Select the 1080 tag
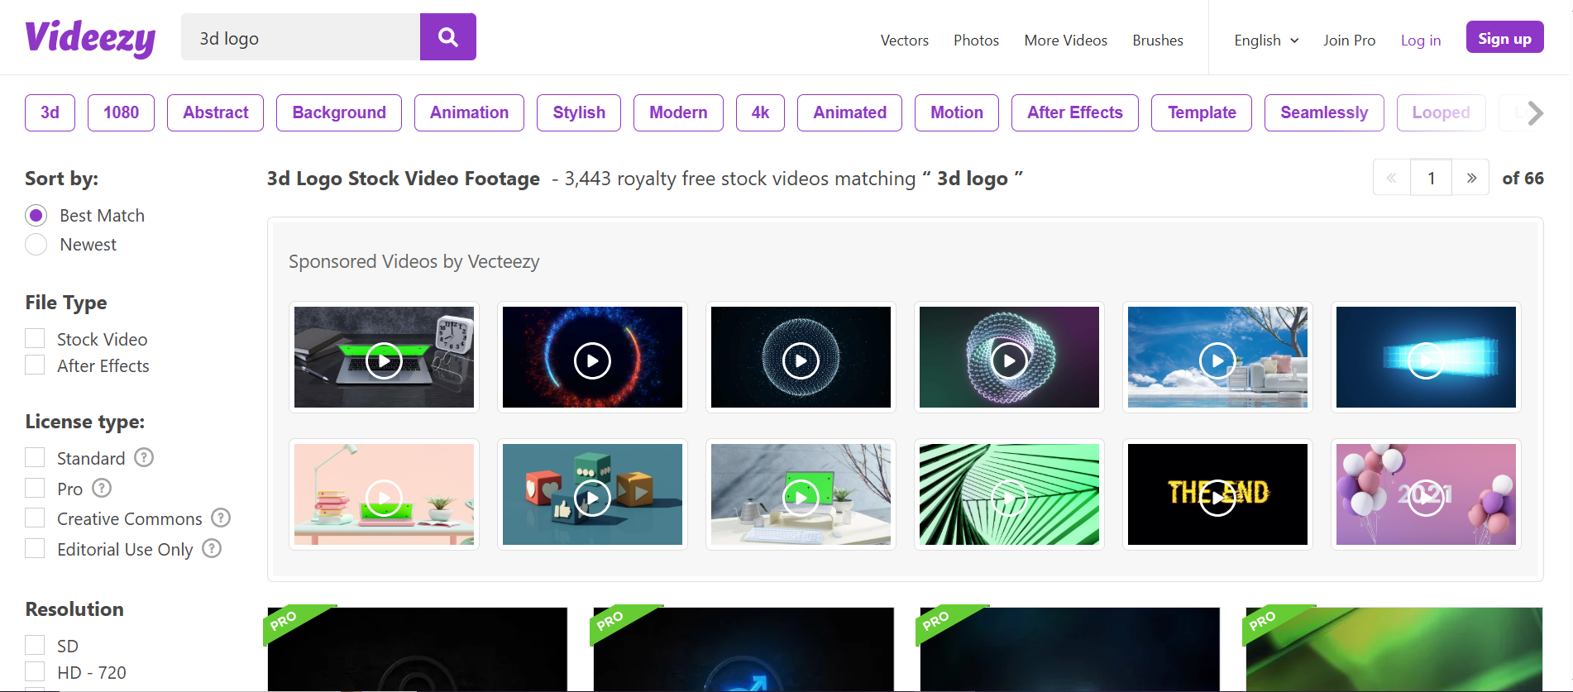Image resolution: width=1573 pixels, height=692 pixels. (121, 112)
